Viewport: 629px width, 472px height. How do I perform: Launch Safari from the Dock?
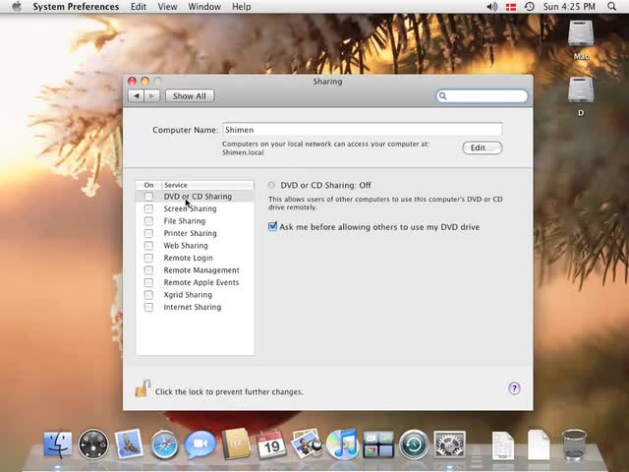(164, 444)
